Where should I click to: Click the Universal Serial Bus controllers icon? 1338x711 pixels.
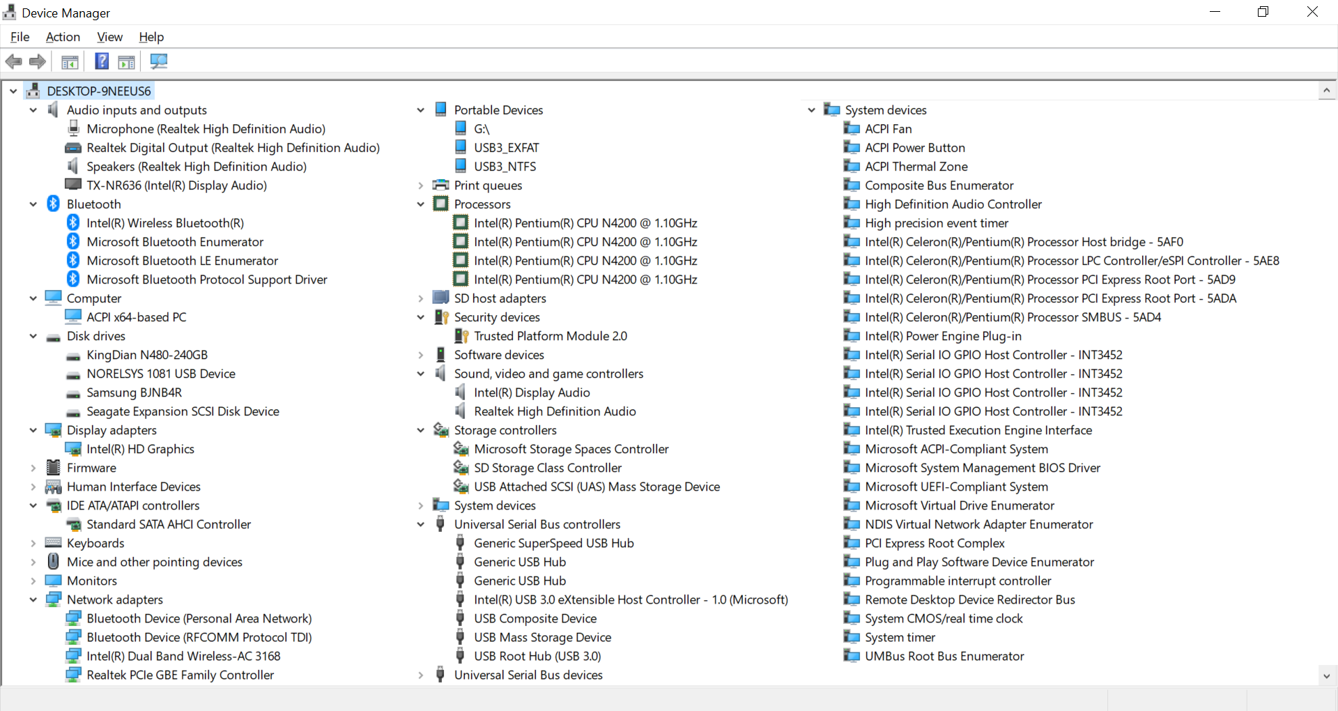coord(440,523)
